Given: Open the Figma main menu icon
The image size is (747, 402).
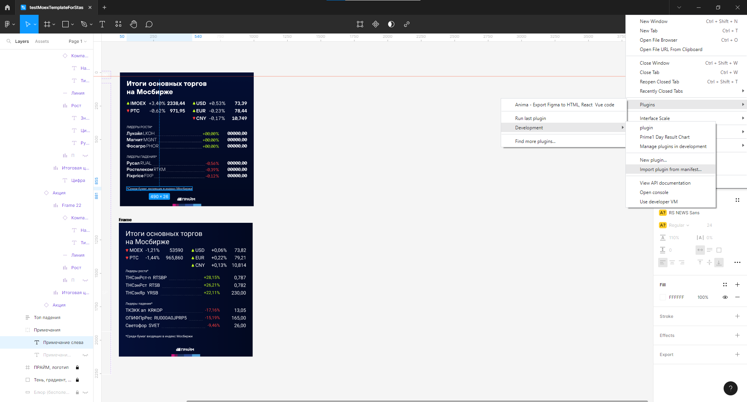Looking at the screenshot, I should (x=7, y=24).
